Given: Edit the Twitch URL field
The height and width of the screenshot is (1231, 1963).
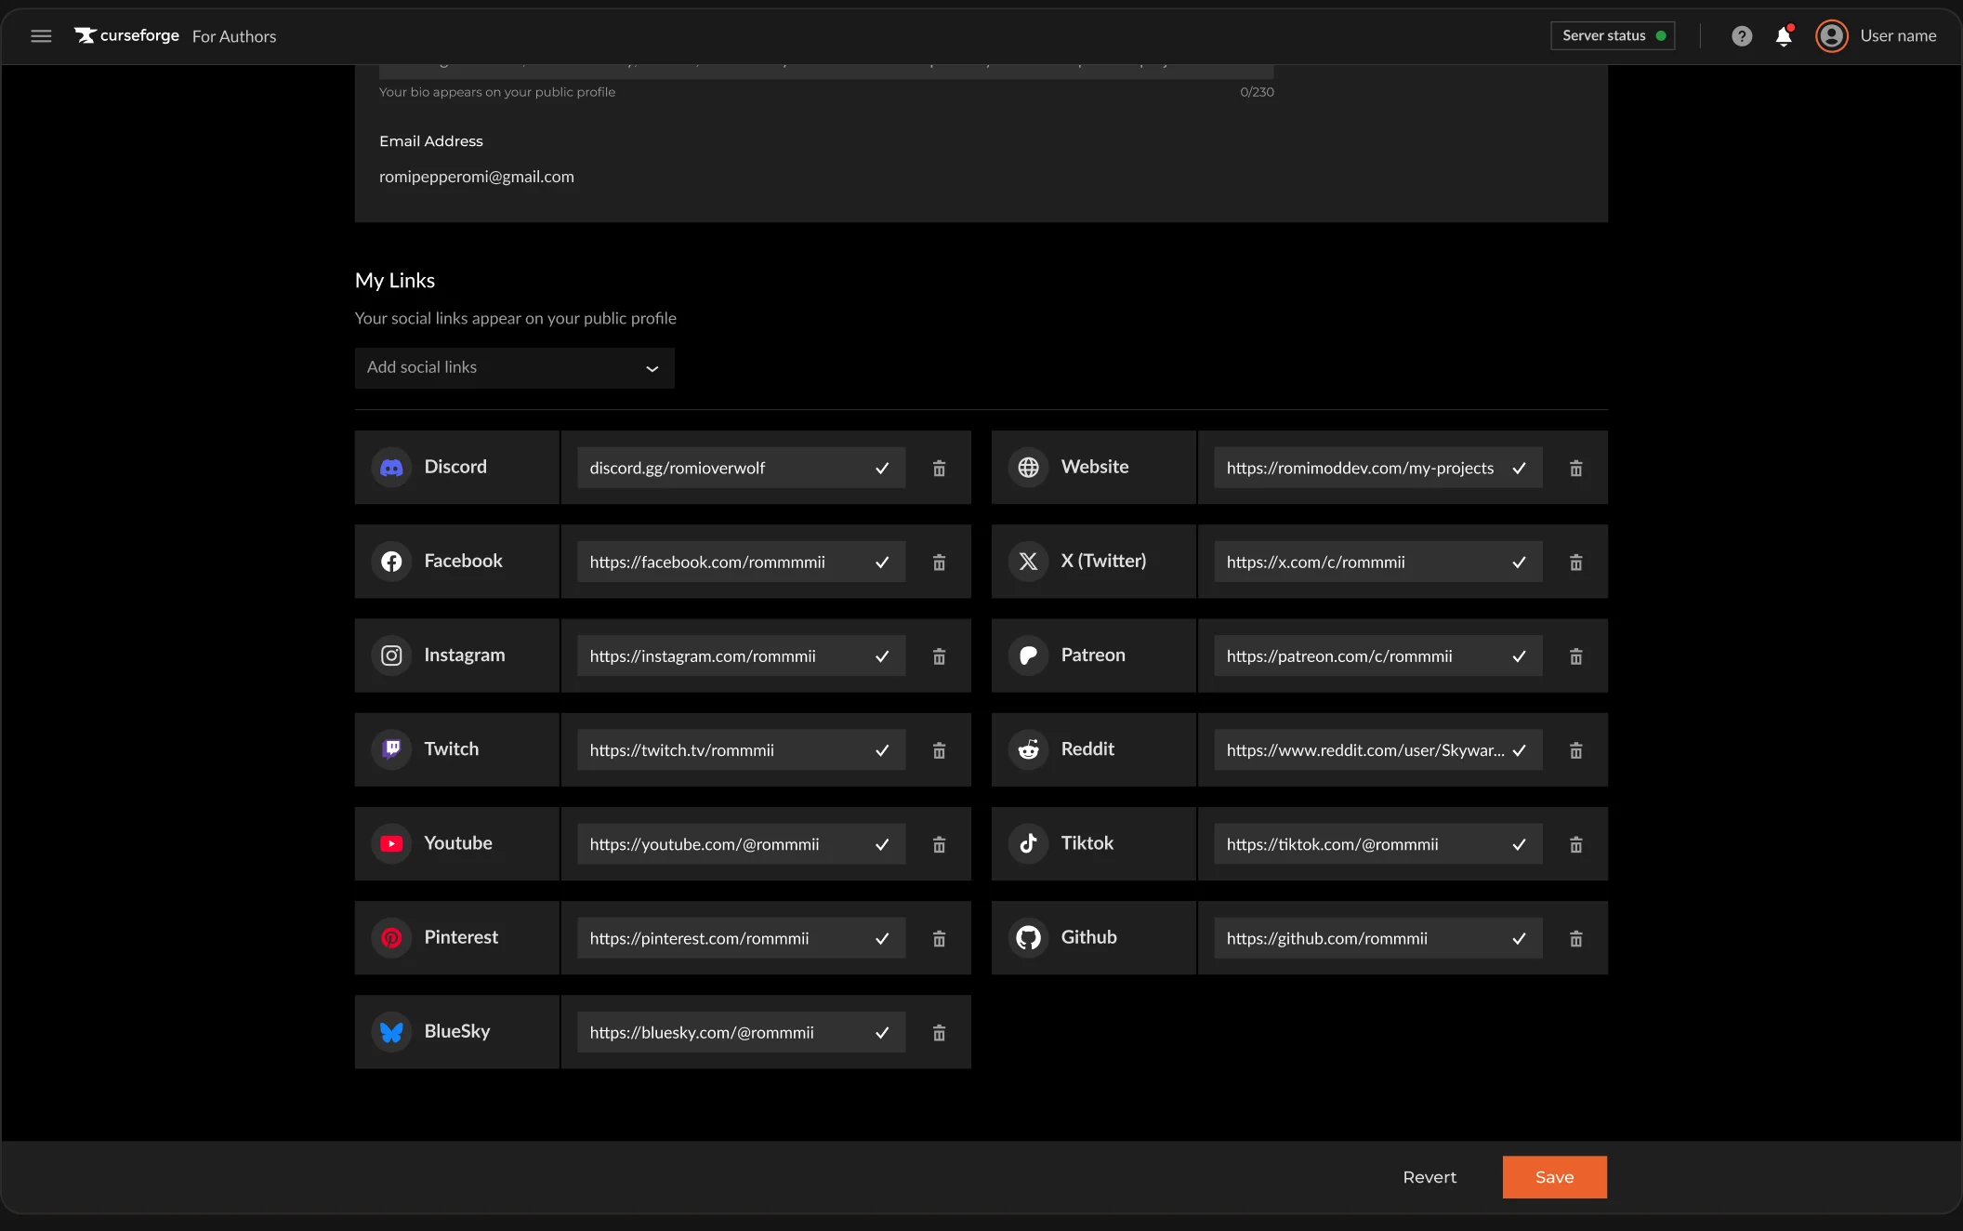Looking at the screenshot, I should tap(741, 749).
